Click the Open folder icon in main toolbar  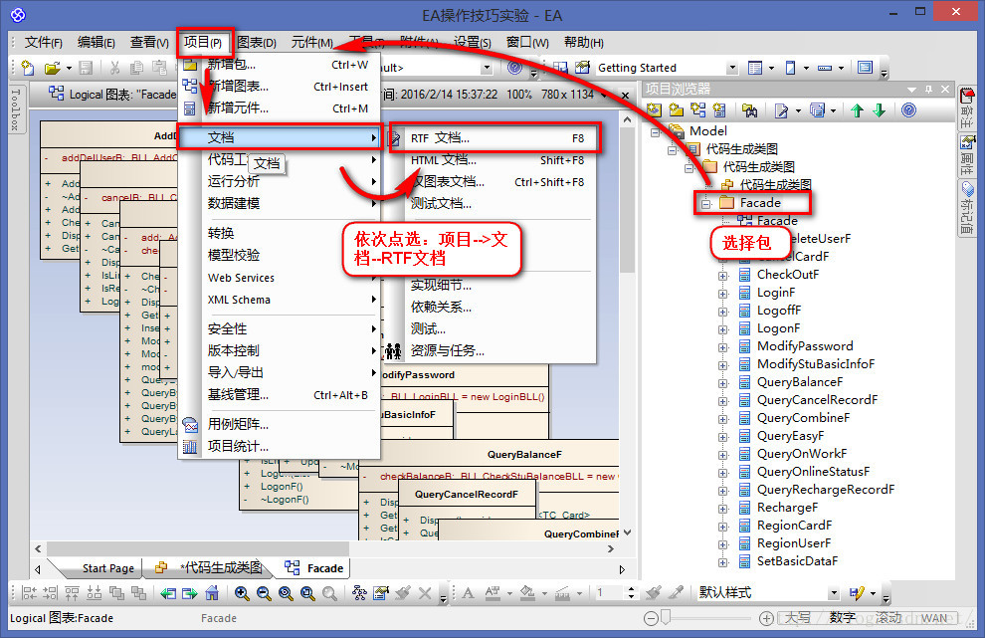53,68
